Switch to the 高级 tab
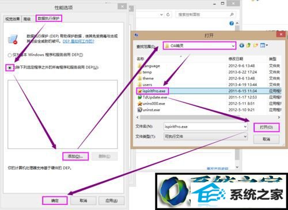Screen dimensions: 288x210 [x=27, y=19]
